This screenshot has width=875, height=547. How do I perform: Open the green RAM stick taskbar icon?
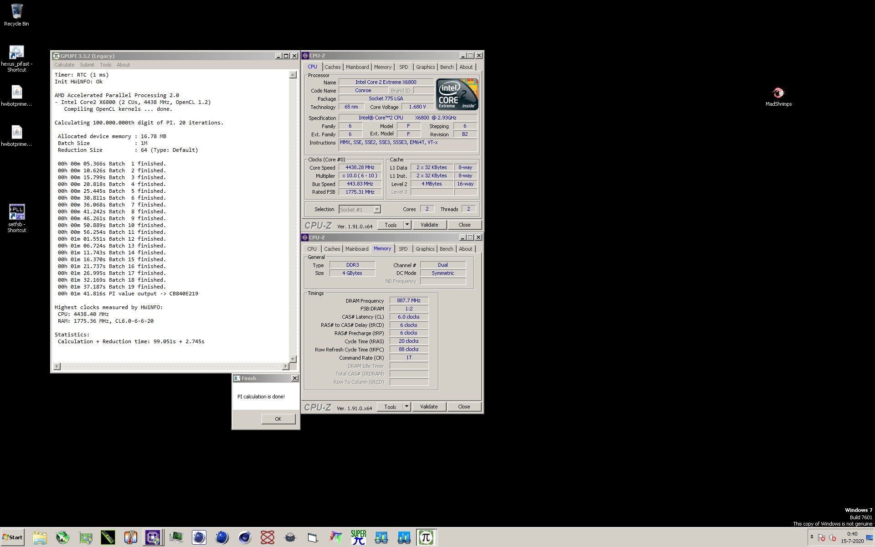(108, 538)
